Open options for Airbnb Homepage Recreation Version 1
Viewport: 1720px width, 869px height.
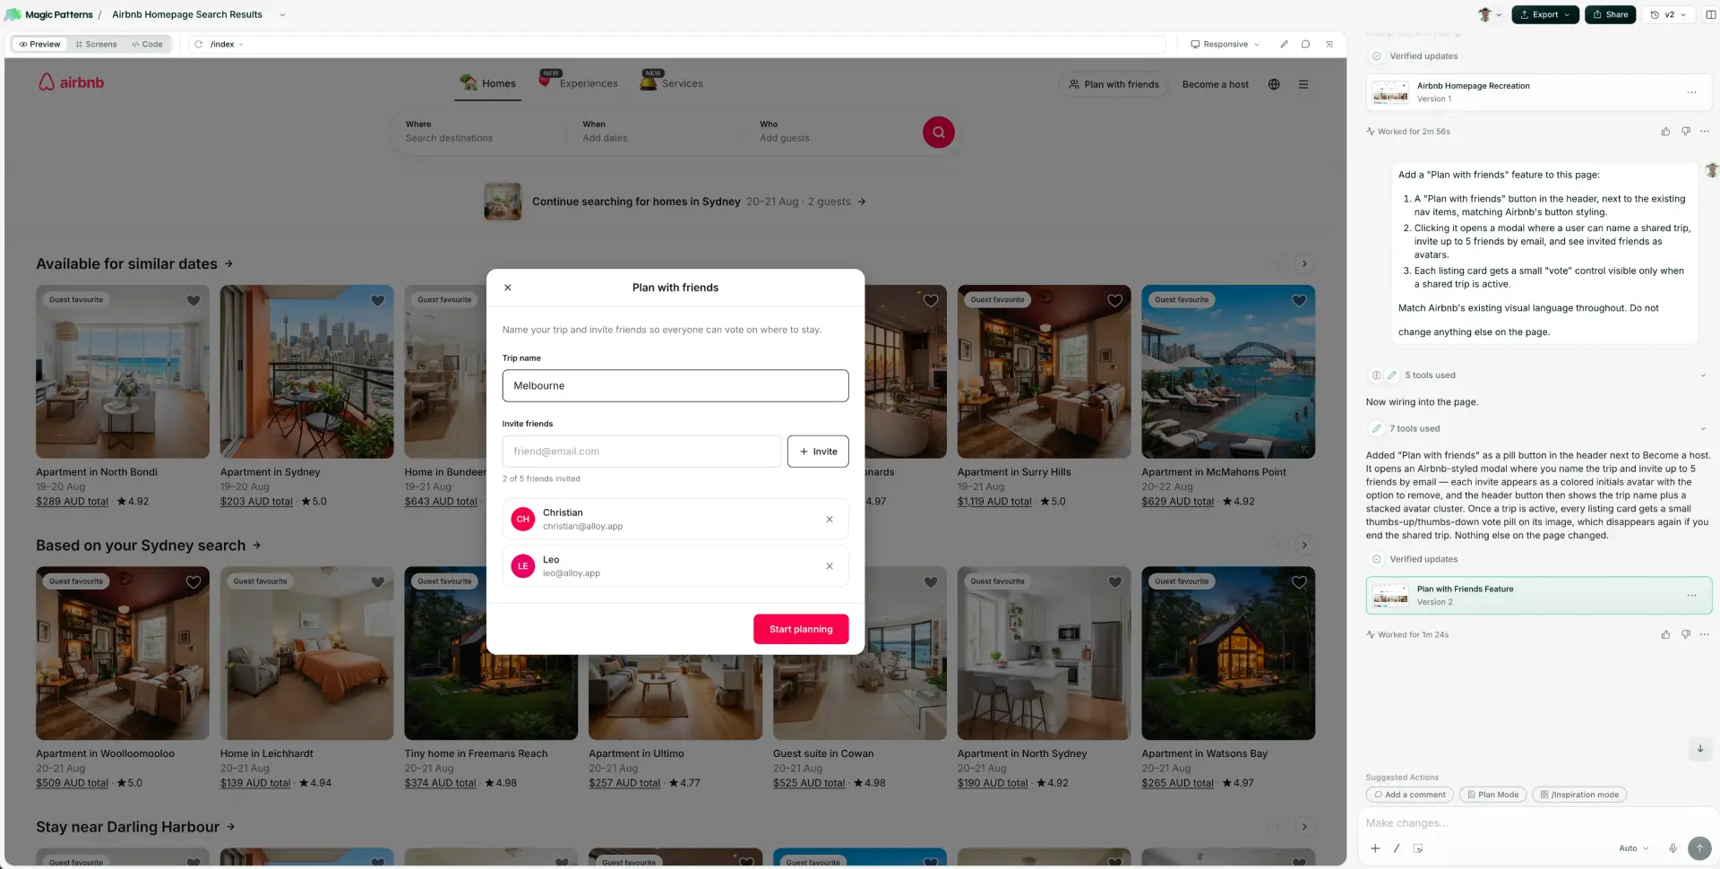pyautogui.click(x=1691, y=92)
